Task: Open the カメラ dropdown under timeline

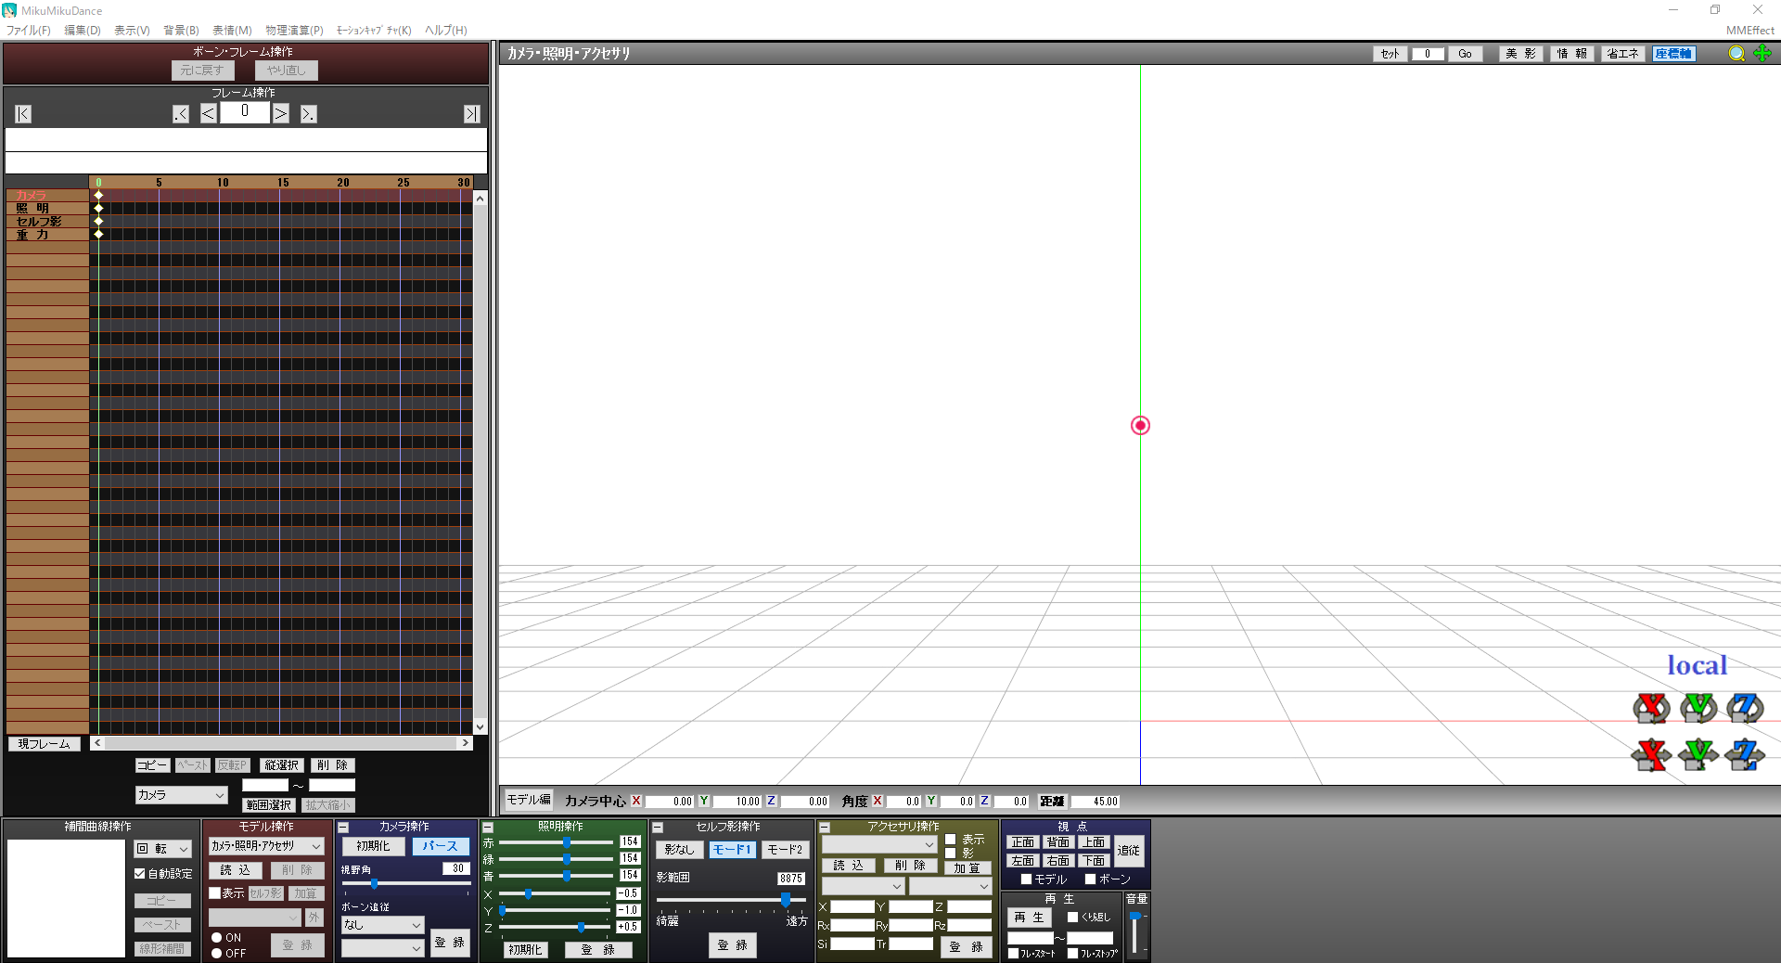Action: click(x=181, y=795)
